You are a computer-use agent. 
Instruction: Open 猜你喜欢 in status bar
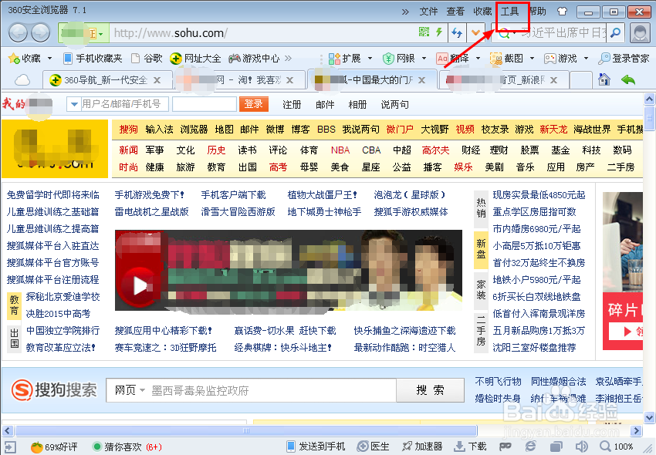pos(127,447)
